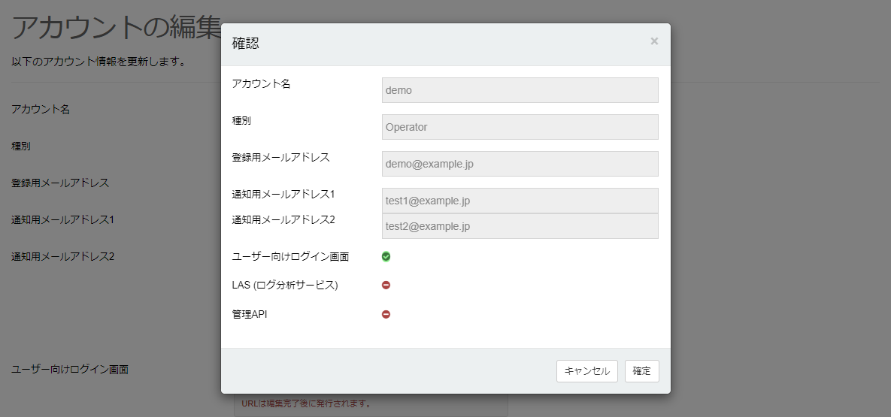Click the URLは編集完了後に発行されます note text
891x417 pixels.
point(306,403)
